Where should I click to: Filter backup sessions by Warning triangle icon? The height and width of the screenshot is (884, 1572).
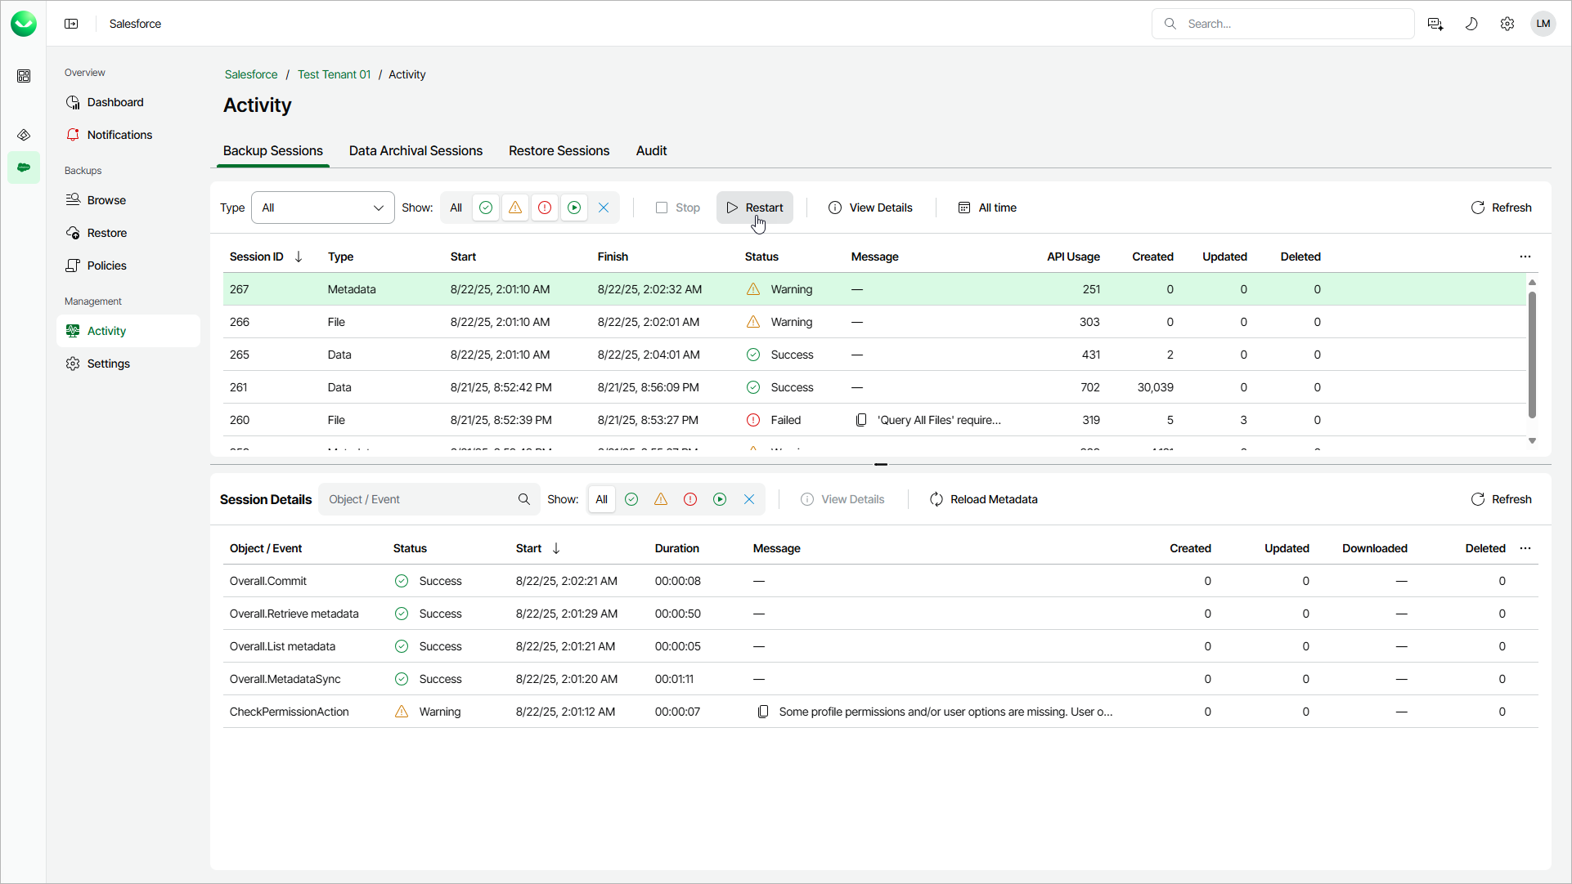click(515, 208)
